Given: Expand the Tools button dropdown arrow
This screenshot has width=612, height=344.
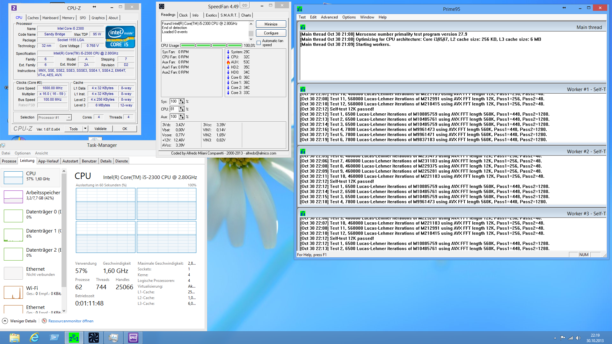Looking at the screenshot, I should coord(85,129).
